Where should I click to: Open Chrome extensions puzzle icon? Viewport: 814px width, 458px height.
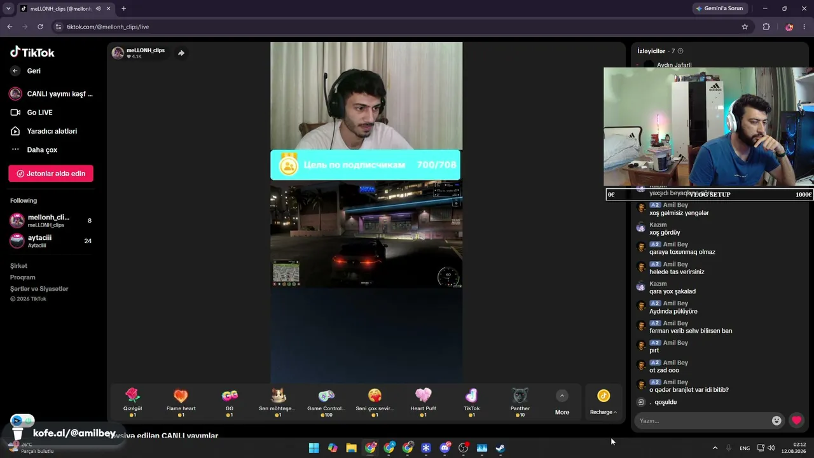tap(766, 27)
